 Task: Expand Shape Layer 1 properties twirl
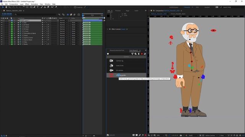pyautogui.click(x=10, y=20)
